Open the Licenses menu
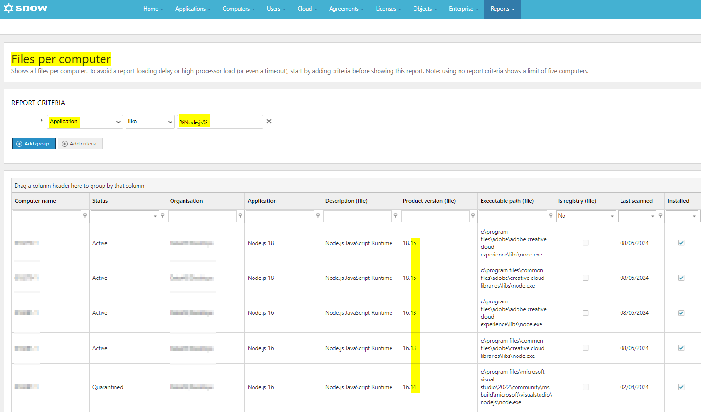The image size is (701, 412). [388, 9]
